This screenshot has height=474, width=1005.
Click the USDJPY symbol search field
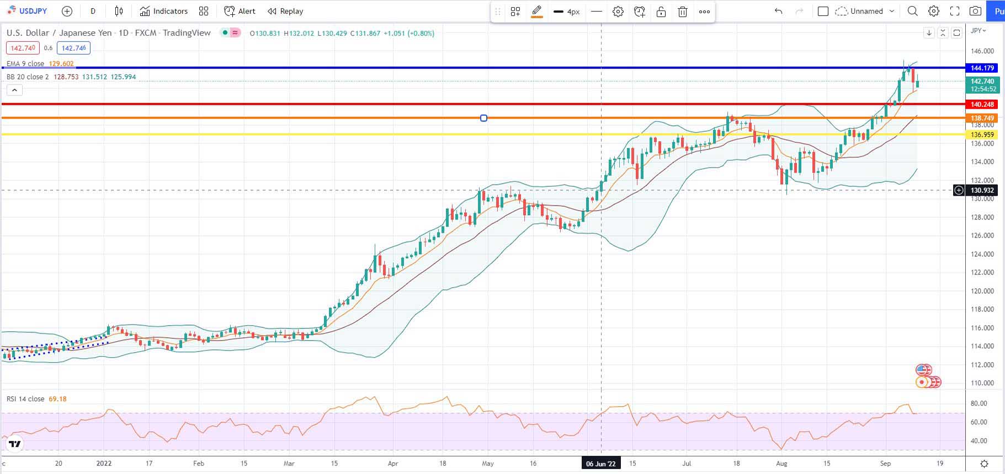click(x=28, y=11)
